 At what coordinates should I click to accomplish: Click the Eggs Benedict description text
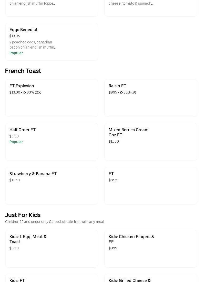[33, 45]
